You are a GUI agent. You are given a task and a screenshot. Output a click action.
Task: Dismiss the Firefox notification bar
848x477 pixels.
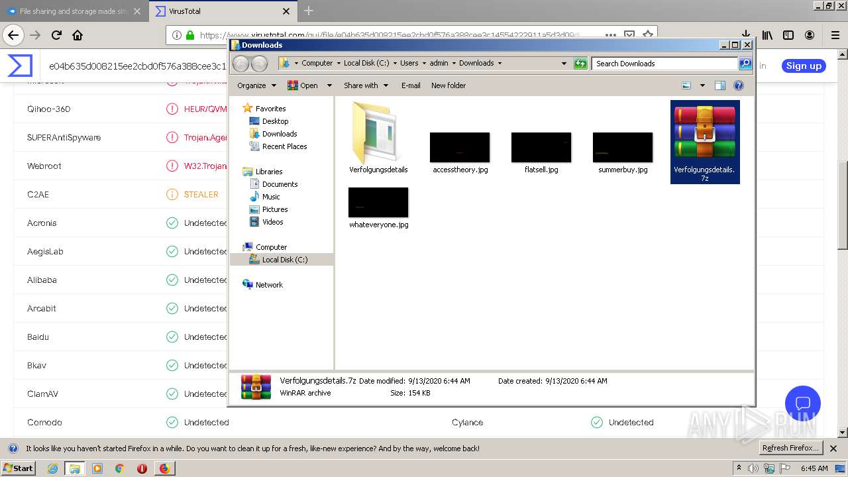pos(833,449)
